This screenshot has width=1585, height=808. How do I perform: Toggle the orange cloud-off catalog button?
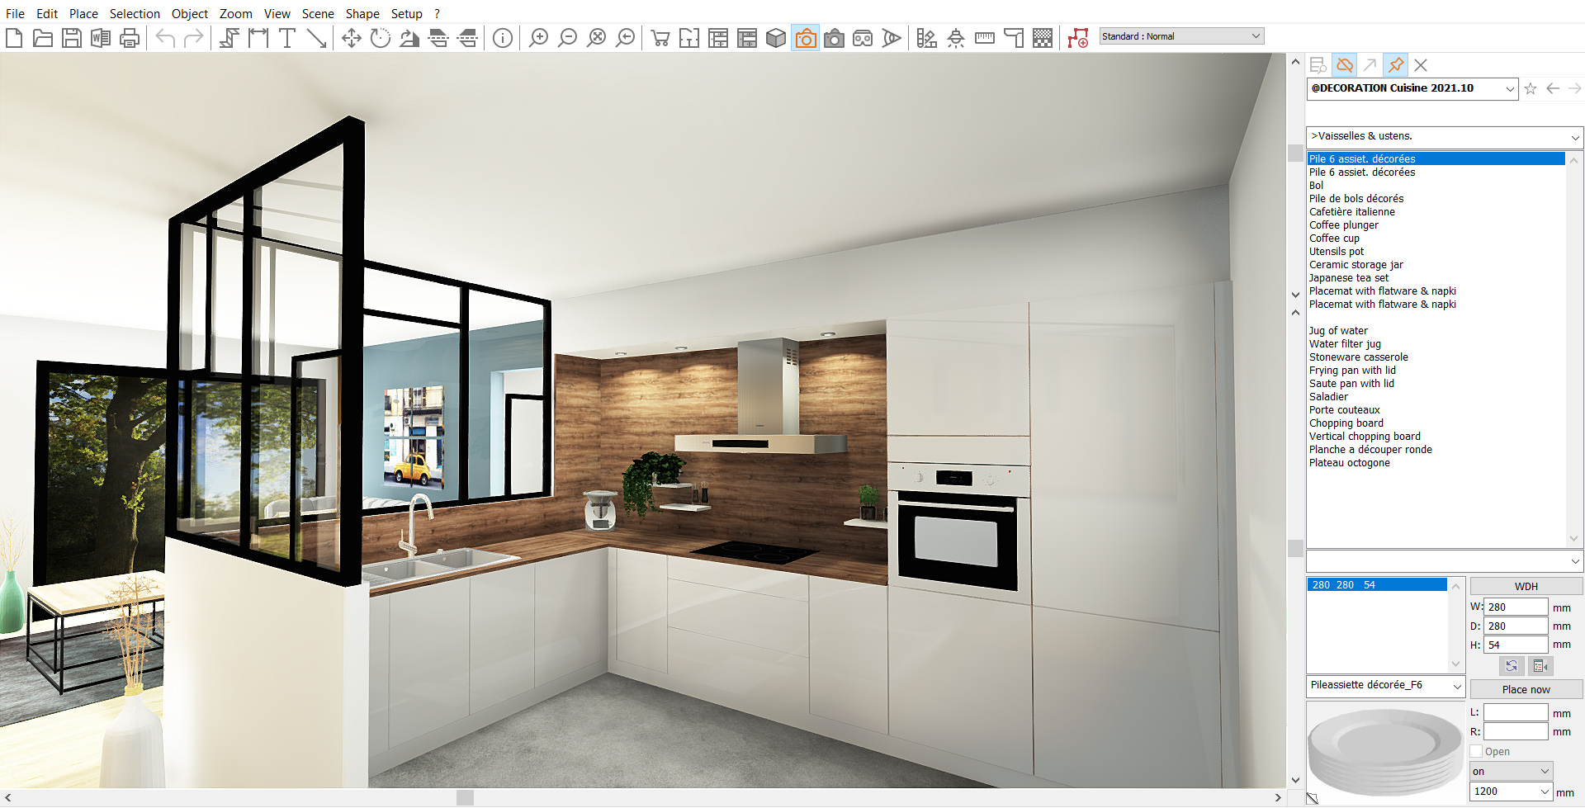pyautogui.click(x=1345, y=64)
